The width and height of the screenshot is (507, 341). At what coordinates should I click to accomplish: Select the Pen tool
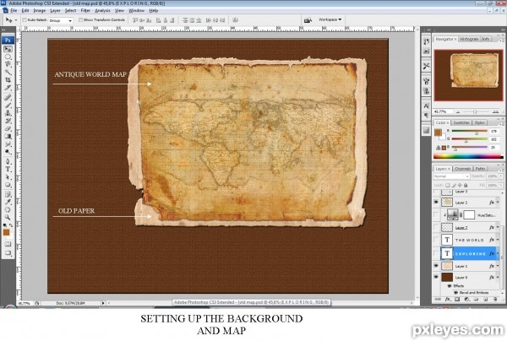coord(8,161)
